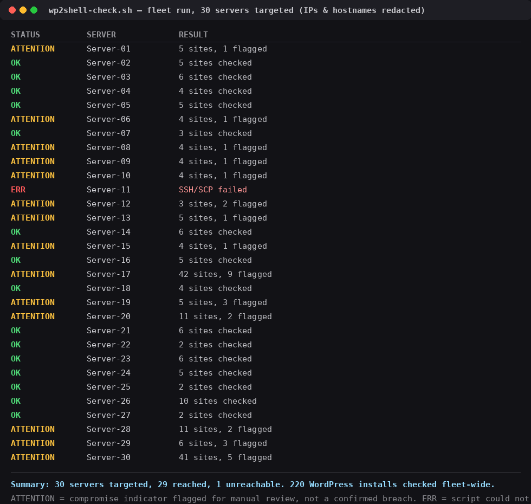Click '10 sites checked' result
The width and height of the screenshot is (531, 504).
[x=218, y=401]
